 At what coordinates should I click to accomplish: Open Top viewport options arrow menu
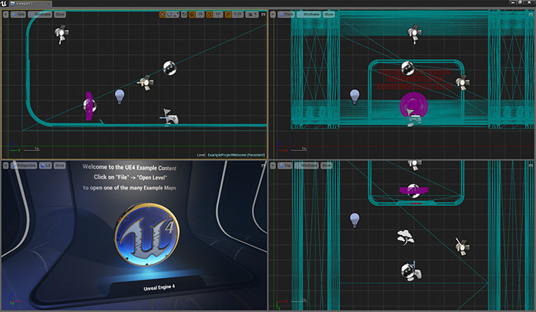[x=272, y=165]
